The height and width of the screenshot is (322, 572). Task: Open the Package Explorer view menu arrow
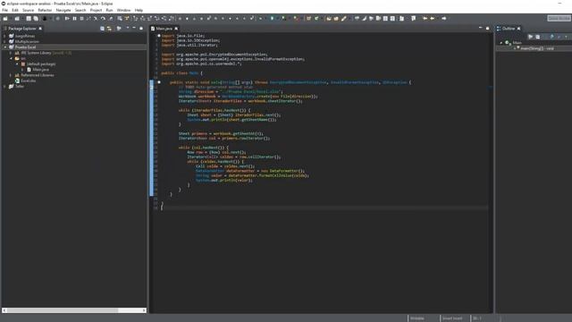pos(127,28)
